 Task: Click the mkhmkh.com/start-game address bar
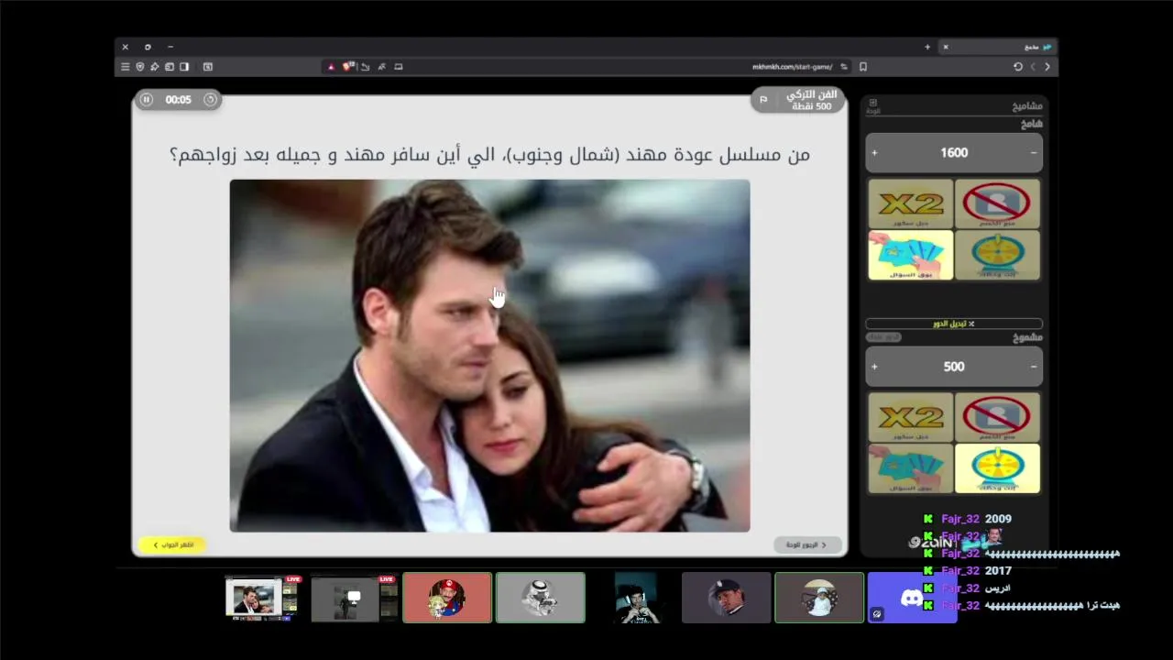click(792, 67)
